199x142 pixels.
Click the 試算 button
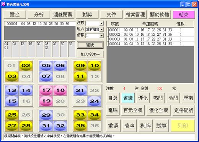161,126
